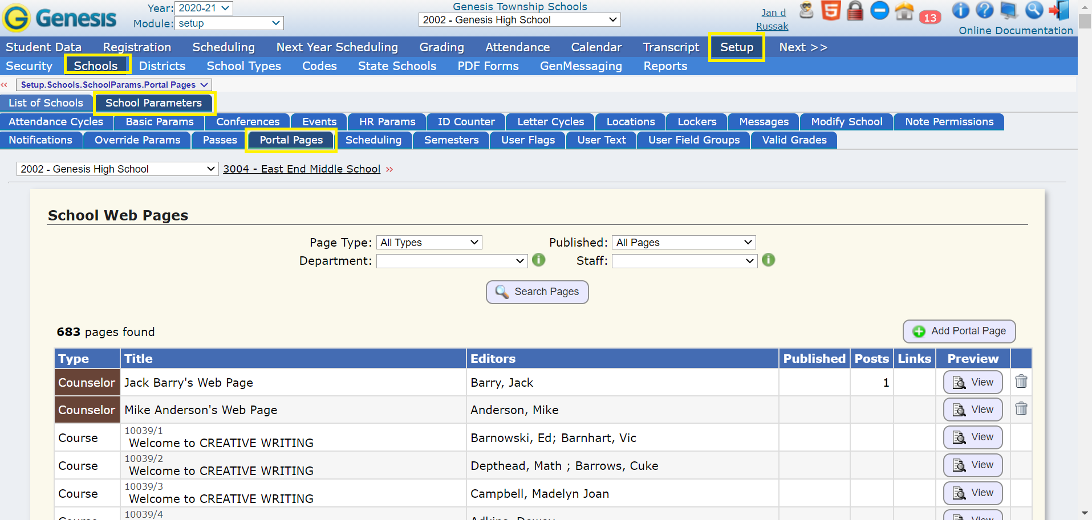
Task: Click the red double-arrow after East End Middle School
Action: [389, 169]
